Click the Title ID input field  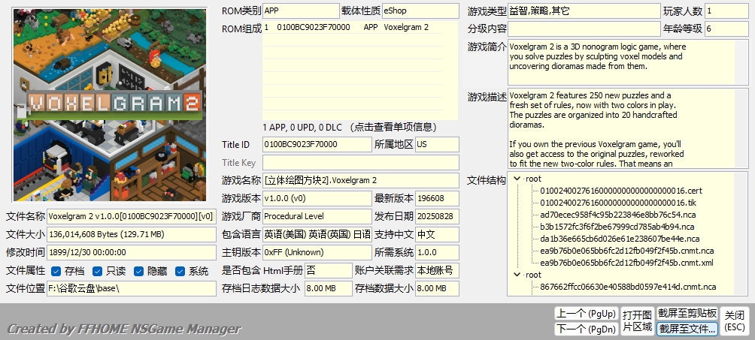[x=317, y=145]
